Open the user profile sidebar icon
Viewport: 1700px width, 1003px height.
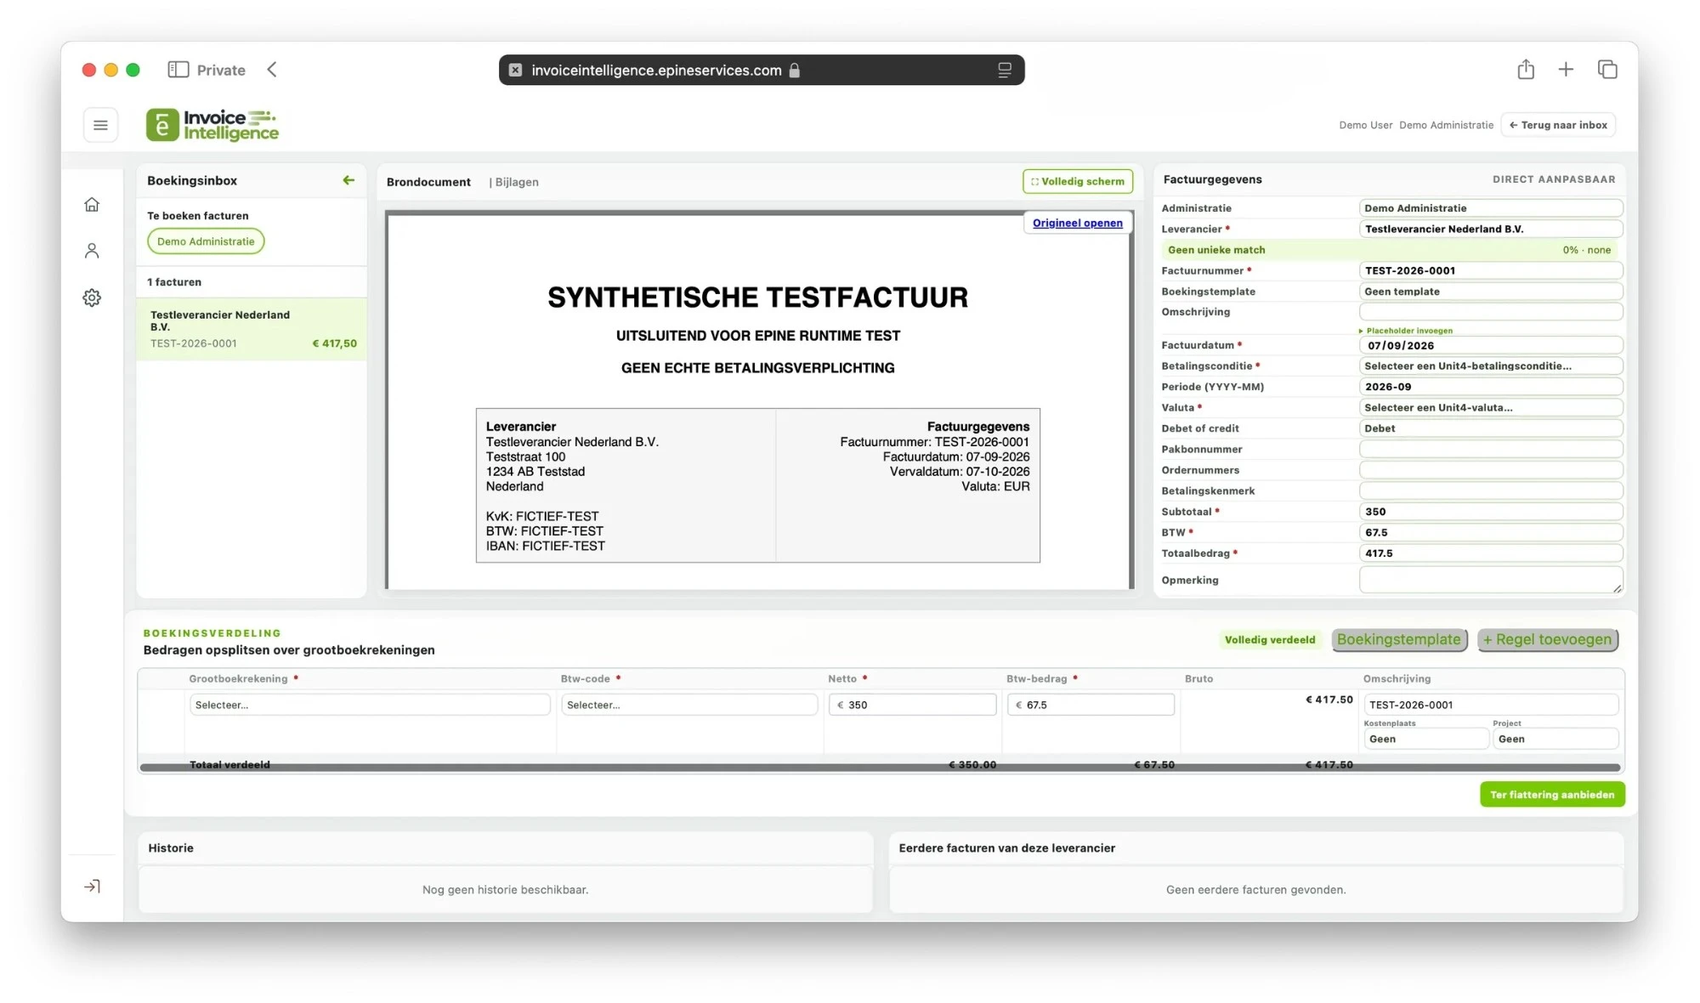tap(92, 251)
